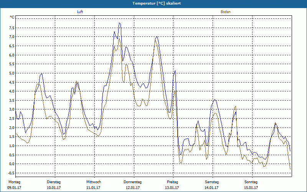
Task: Click the '5,0' y-axis value
Action: coord(12,73)
